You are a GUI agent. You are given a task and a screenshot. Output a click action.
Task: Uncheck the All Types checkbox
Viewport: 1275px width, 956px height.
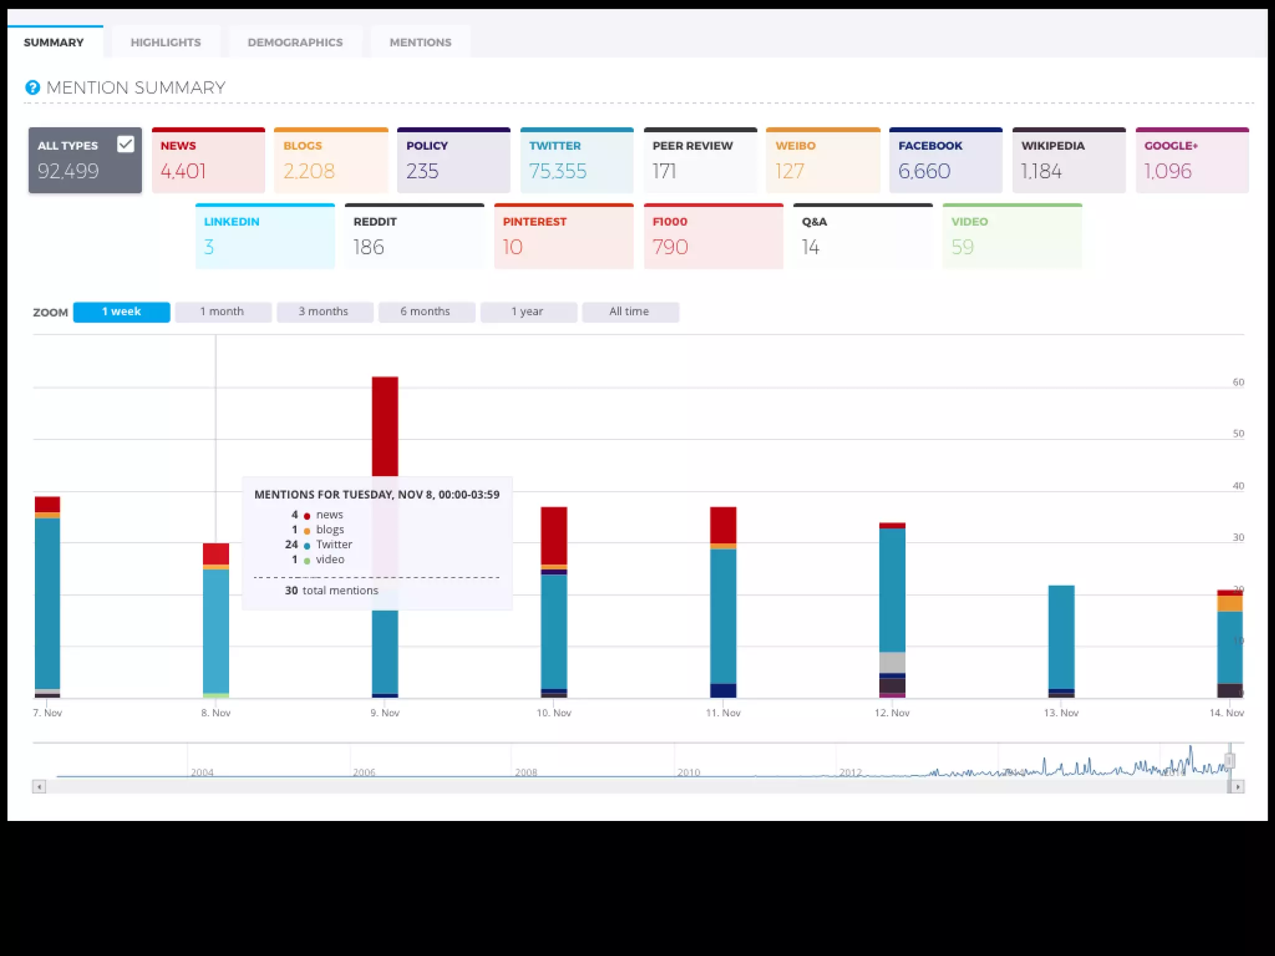click(126, 144)
